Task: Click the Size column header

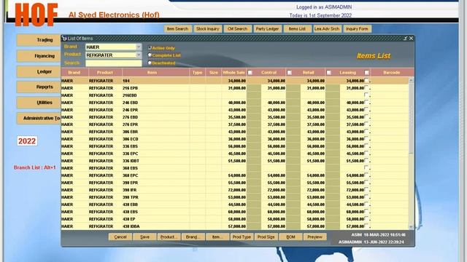Action: pyautogui.click(x=214, y=73)
